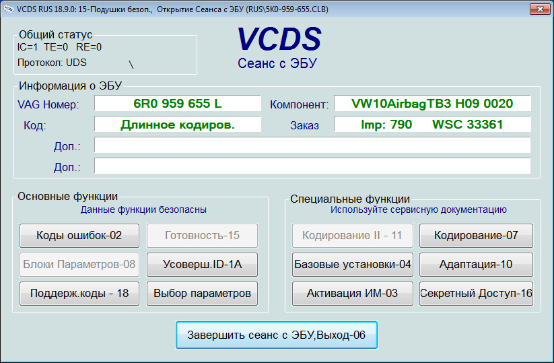Open Поддерж.коды - 18 function

pos(79,294)
